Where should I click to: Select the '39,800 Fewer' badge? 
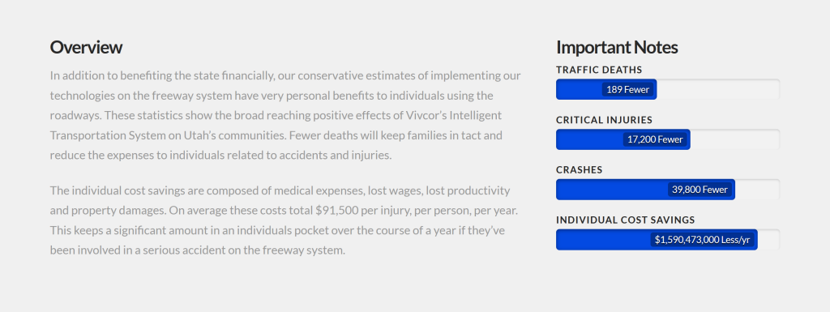(x=700, y=190)
